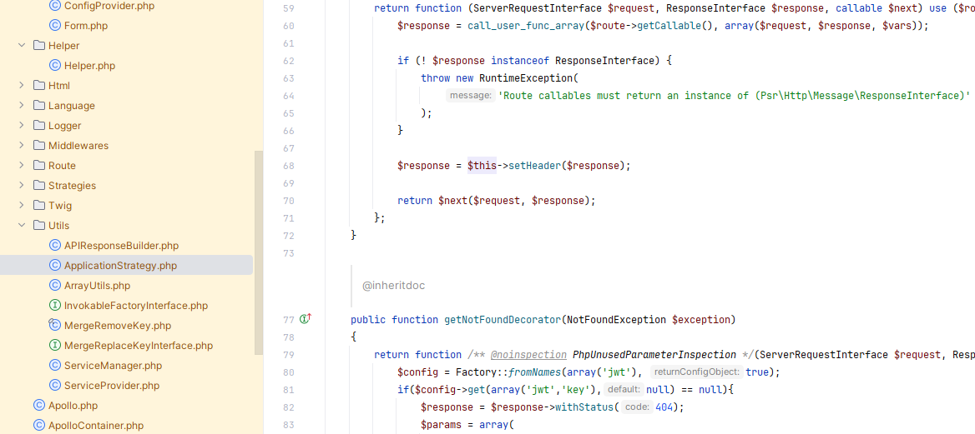Click the ArrayUtils.php class icon
The image size is (975, 434).
[x=55, y=286]
